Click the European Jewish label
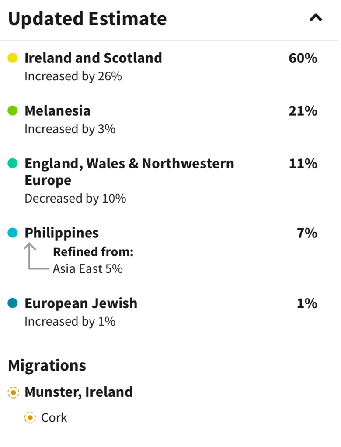Viewport: 341px width, 447px height. tap(81, 303)
